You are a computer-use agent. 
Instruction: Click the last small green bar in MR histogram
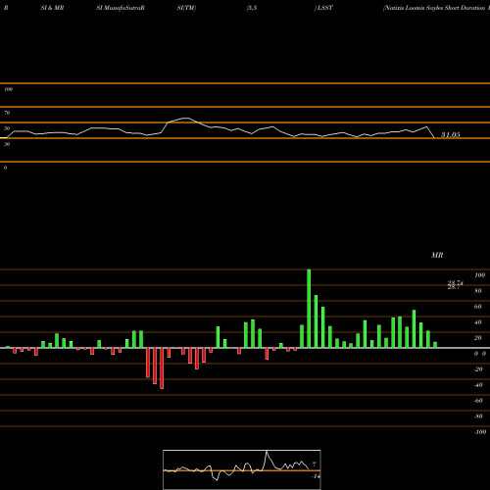coord(435,345)
